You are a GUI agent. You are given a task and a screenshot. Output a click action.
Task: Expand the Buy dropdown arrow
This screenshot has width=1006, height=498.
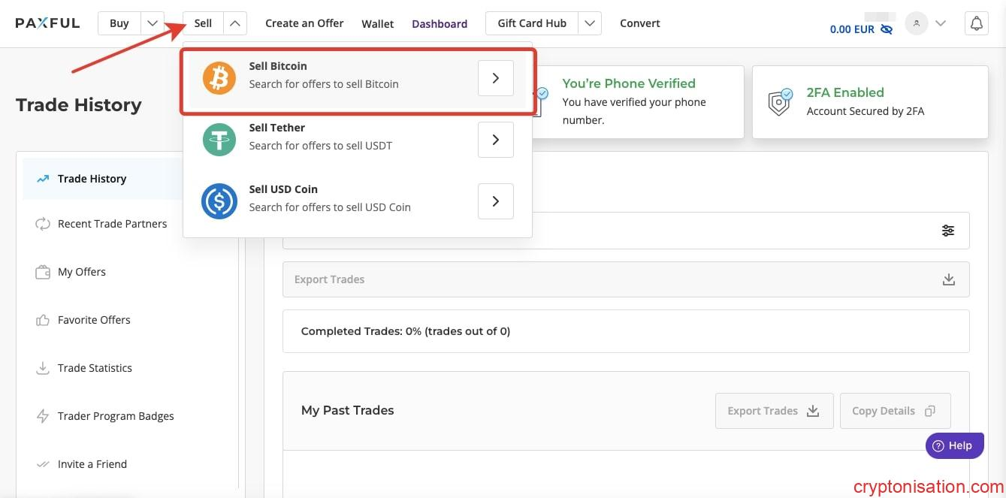pos(153,23)
